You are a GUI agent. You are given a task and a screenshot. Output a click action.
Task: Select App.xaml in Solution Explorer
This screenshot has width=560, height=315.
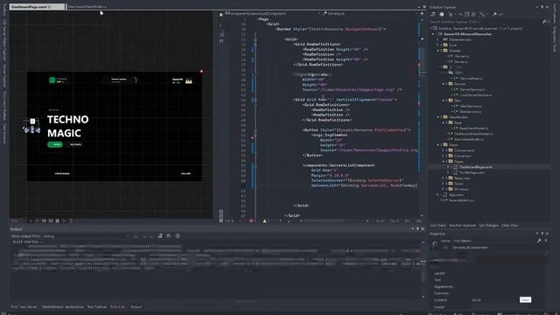click(x=456, y=194)
